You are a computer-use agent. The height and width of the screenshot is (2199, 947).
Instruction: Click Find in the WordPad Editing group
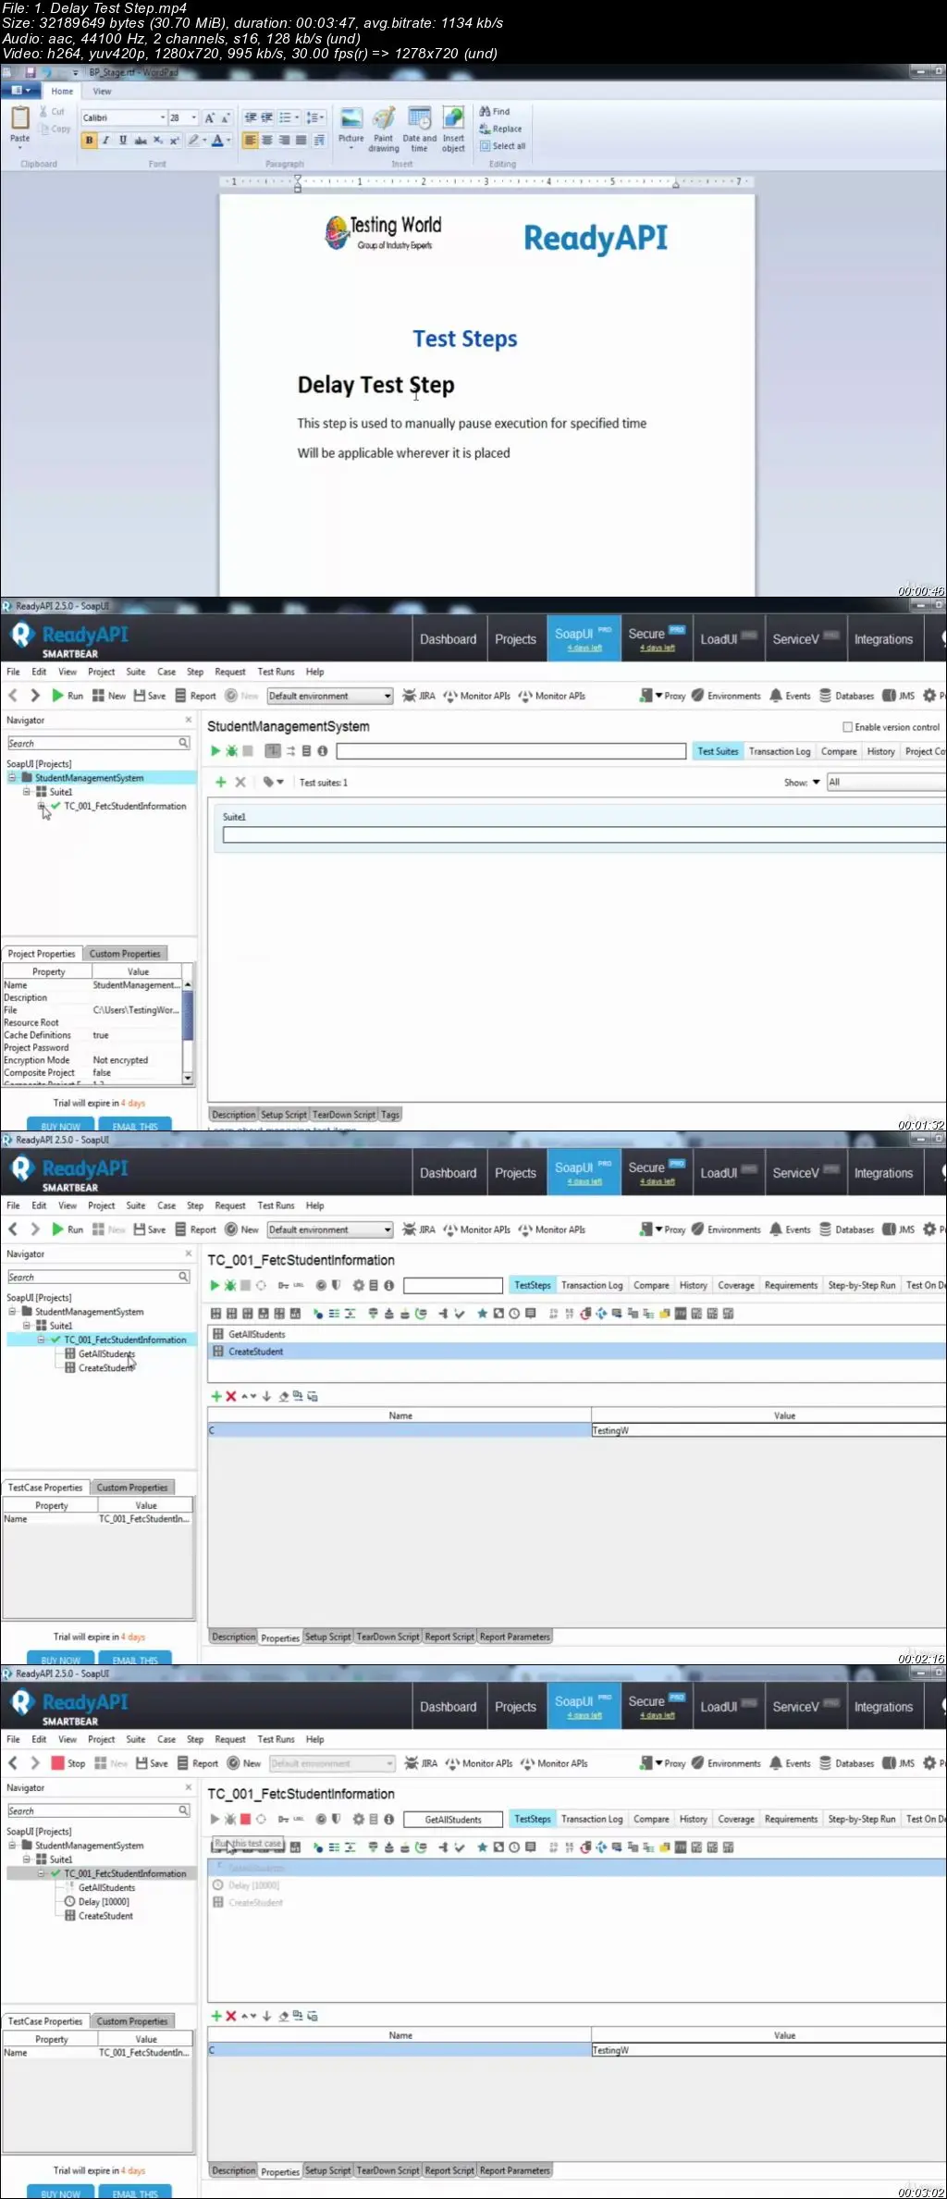tap(495, 111)
